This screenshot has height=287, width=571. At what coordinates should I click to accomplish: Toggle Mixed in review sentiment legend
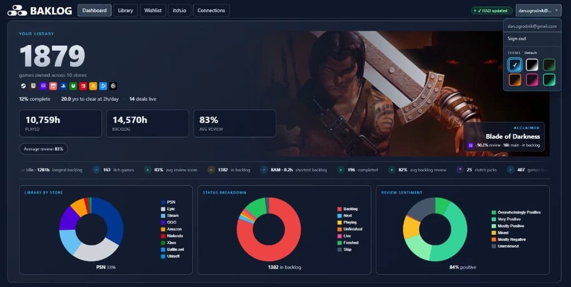(500, 232)
